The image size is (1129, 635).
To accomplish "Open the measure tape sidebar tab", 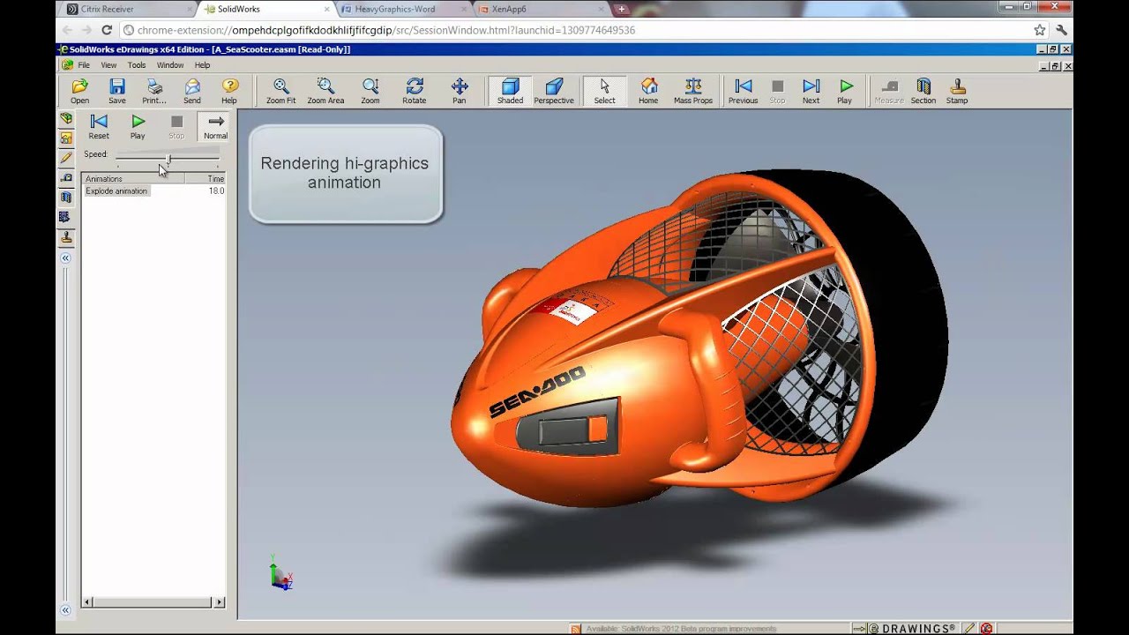I will click(x=66, y=177).
